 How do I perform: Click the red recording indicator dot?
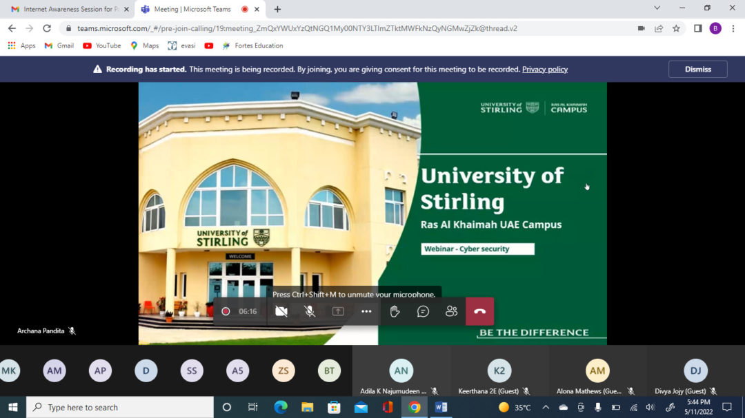226,311
